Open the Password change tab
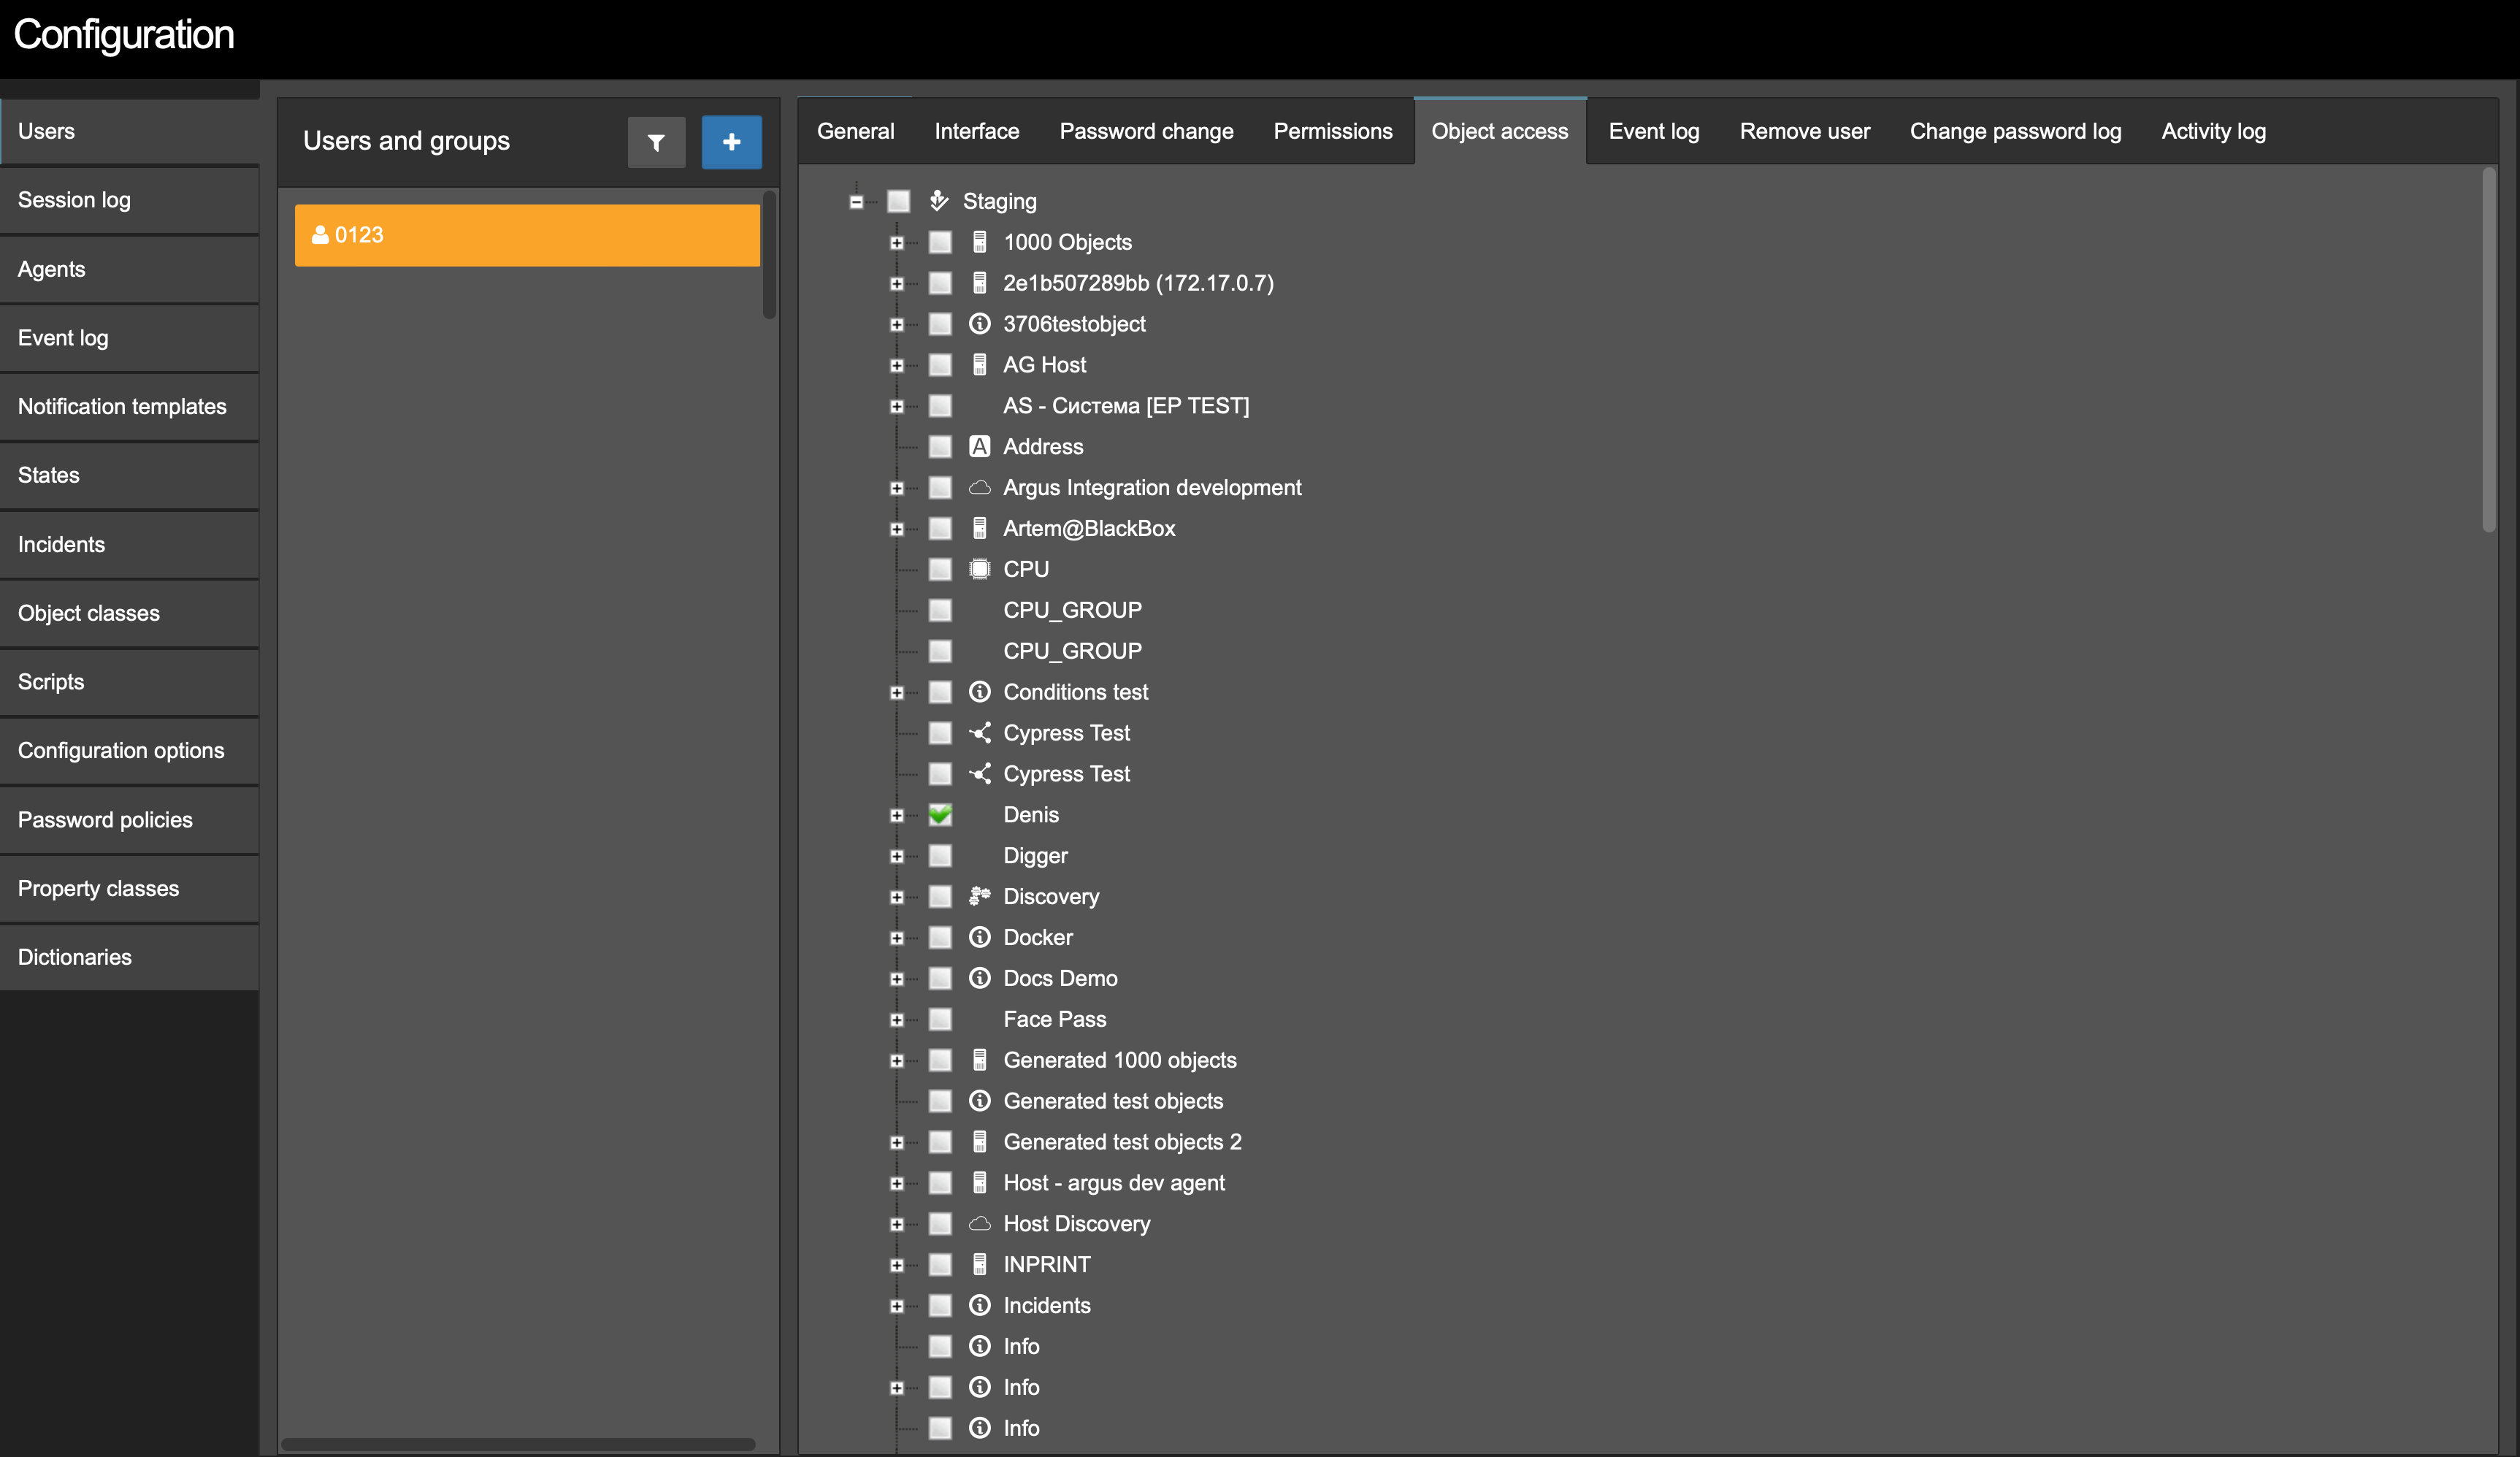The width and height of the screenshot is (2520, 1457). (1146, 131)
